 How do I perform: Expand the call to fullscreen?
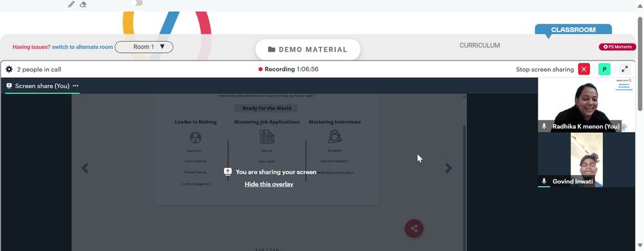[625, 70]
